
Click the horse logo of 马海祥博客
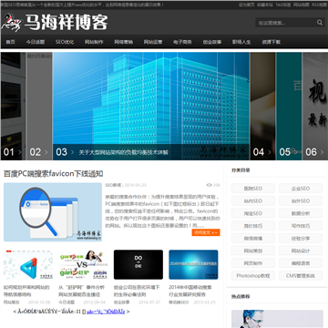click(12, 23)
